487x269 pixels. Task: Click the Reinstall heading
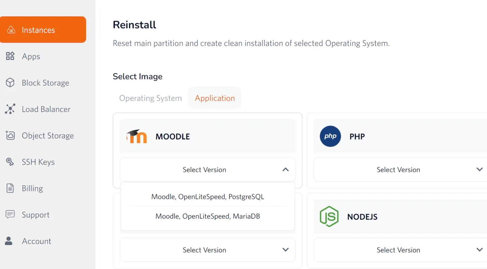(134, 25)
